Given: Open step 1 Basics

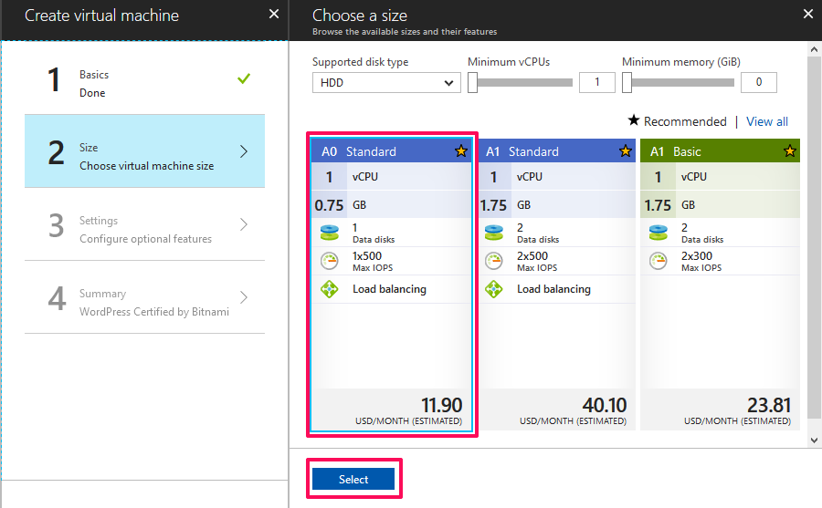Looking at the screenshot, I should (144, 78).
